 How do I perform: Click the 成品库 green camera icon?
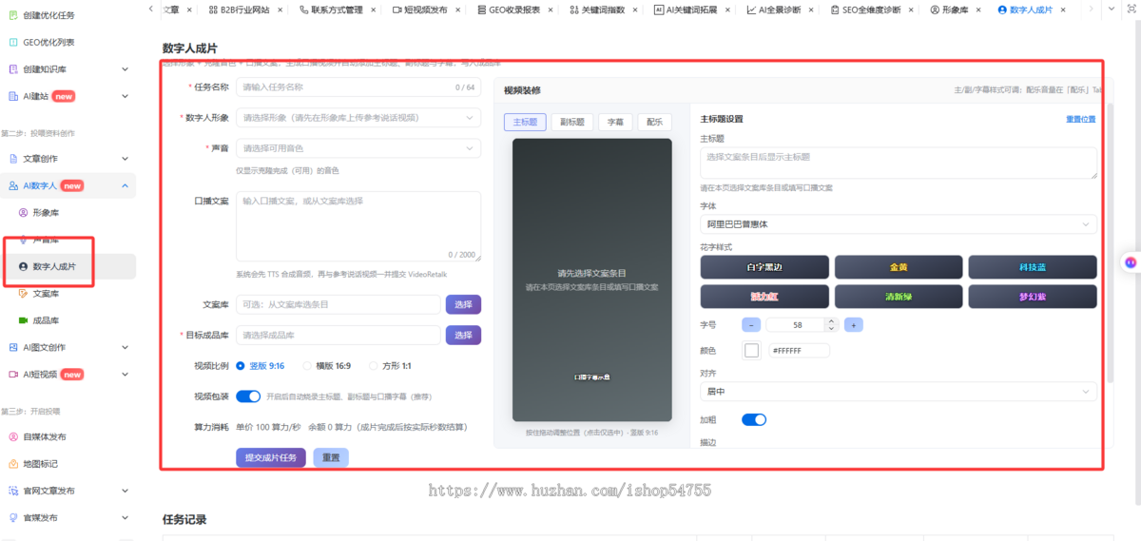click(23, 320)
